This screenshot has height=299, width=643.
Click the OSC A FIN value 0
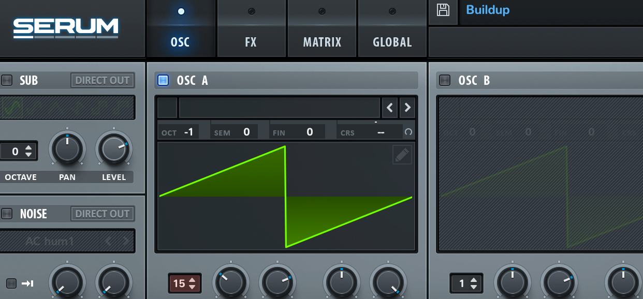(310, 132)
